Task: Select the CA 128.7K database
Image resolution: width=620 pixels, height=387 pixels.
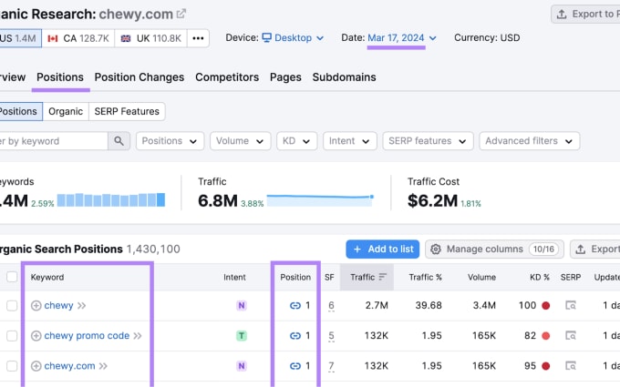Action: click(x=78, y=38)
